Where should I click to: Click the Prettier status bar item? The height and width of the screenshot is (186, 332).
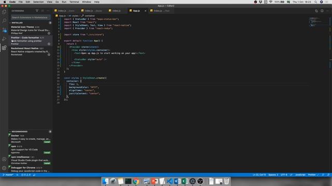point(313,175)
